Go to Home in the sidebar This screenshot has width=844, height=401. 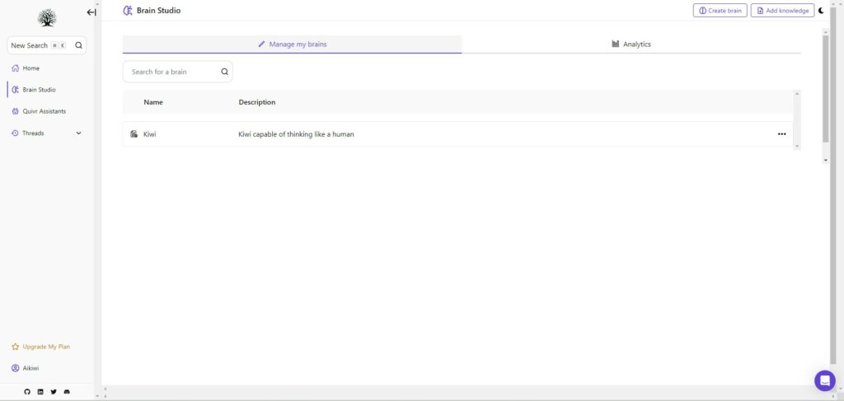coord(30,68)
